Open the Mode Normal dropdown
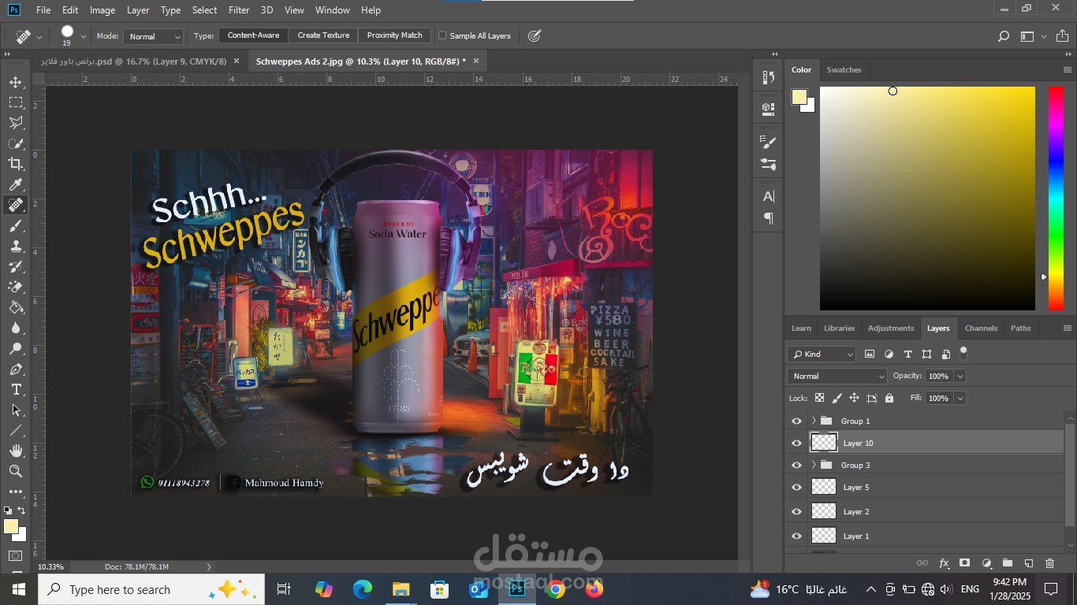 154,36
